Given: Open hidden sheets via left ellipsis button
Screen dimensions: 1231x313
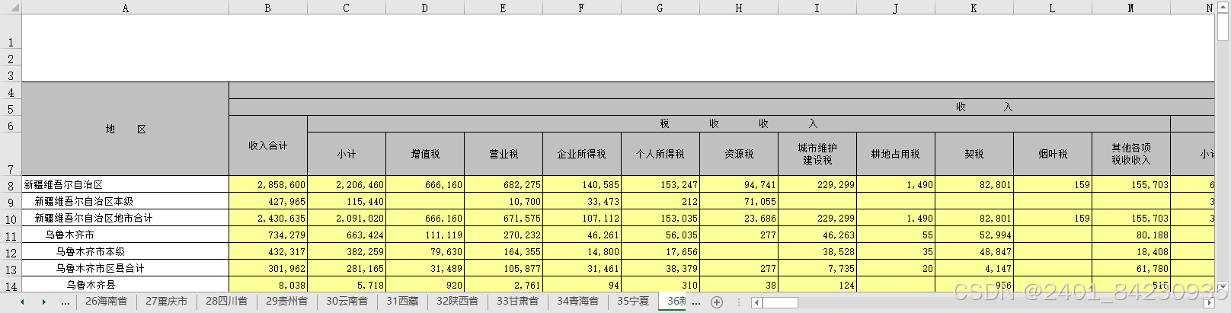Looking at the screenshot, I should pyautogui.click(x=66, y=302).
